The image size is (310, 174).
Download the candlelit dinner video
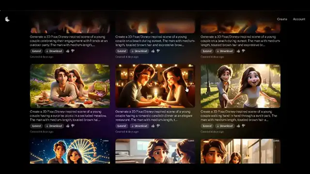pyautogui.click(x=139, y=126)
